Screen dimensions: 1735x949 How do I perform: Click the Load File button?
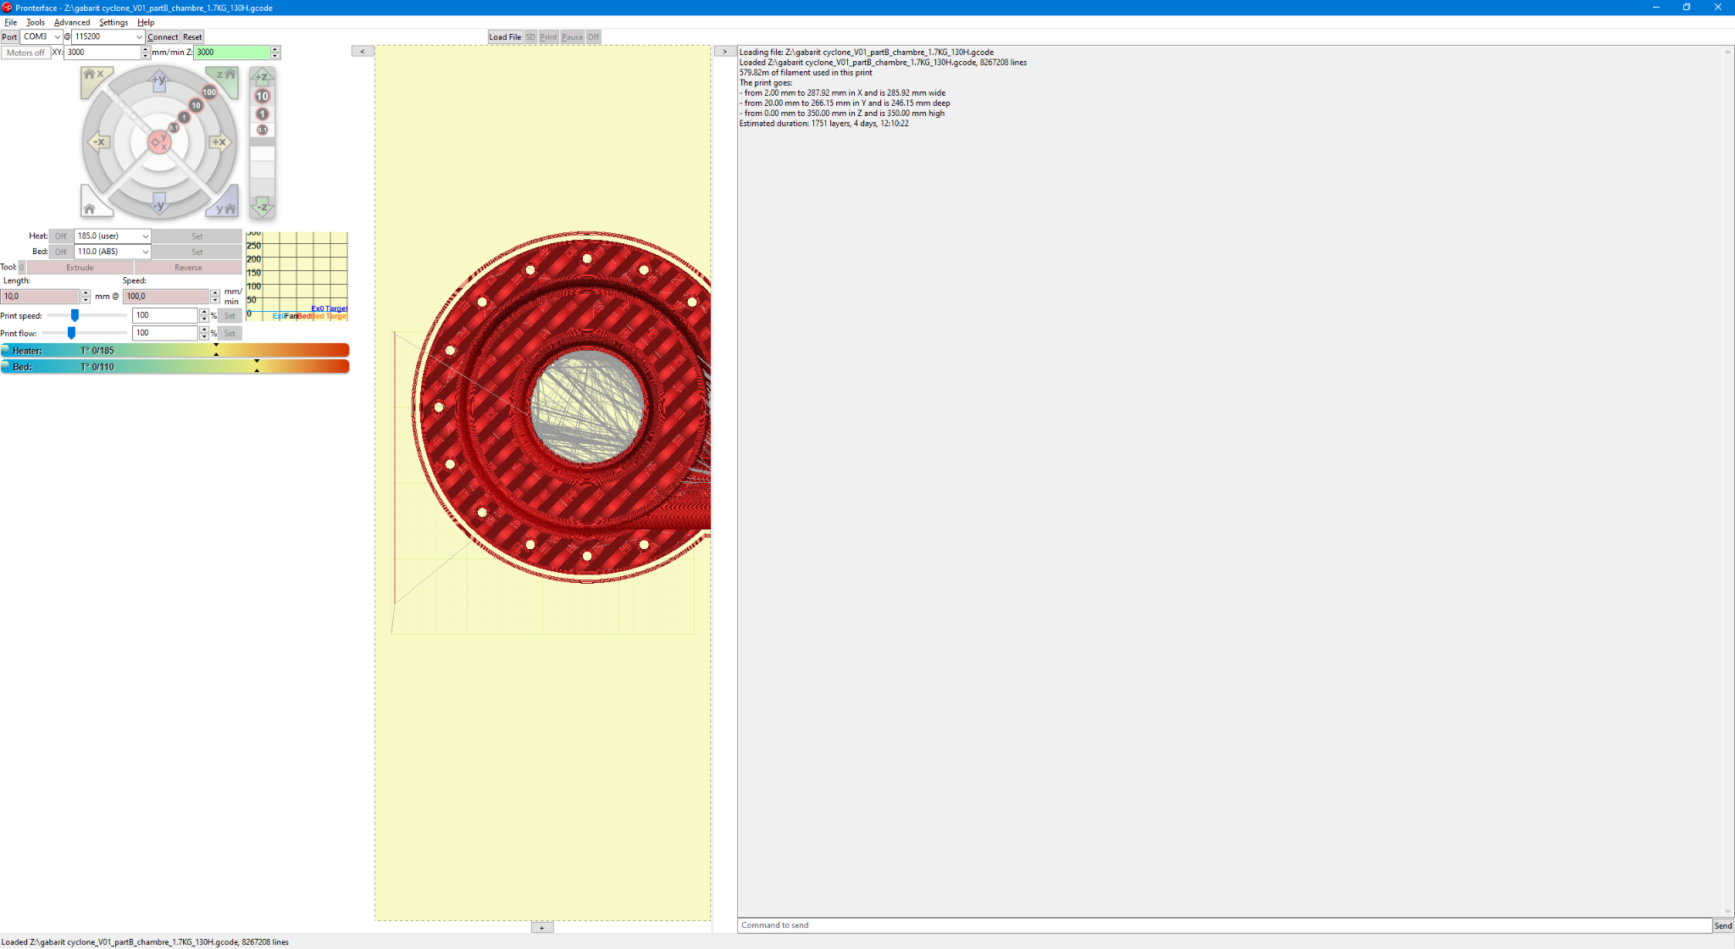click(505, 37)
